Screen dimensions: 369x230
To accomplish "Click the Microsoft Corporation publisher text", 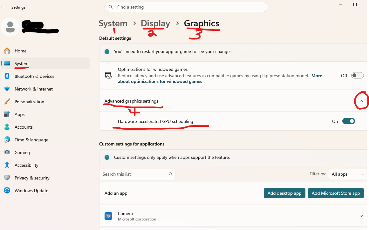I will (x=137, y=219).
